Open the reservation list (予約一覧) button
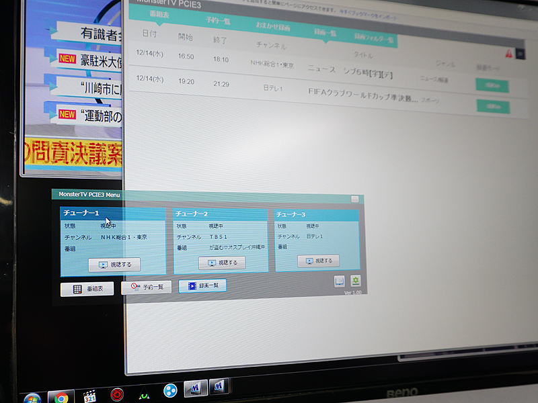The height and width of the screenshot is (403, 538). pos(147,287)
